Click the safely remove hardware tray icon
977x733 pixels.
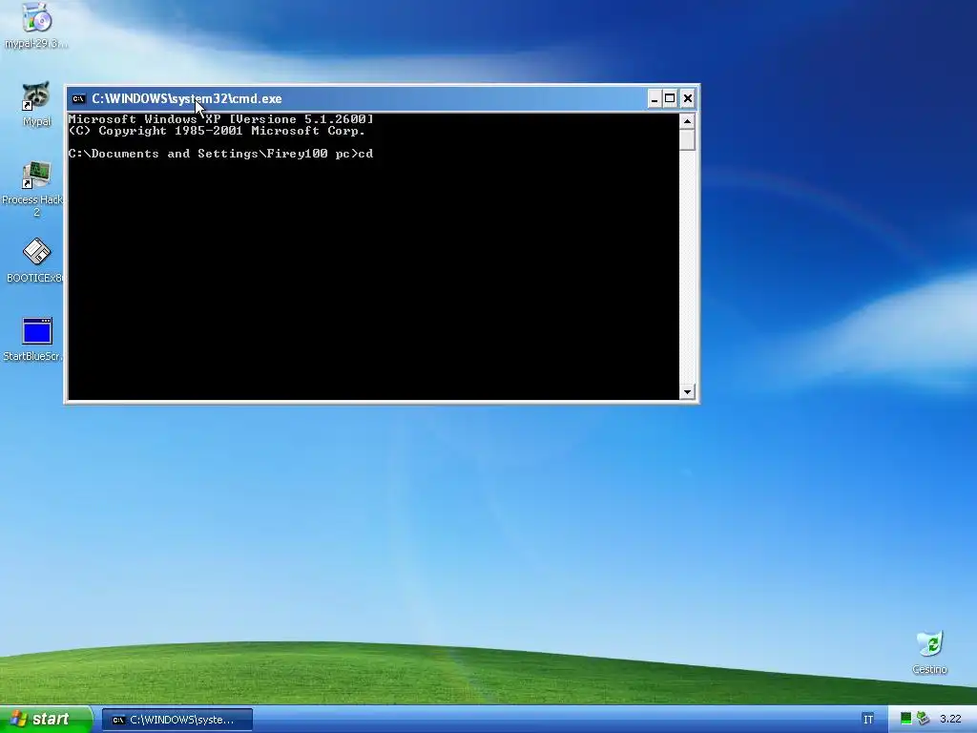click(923, 719)
